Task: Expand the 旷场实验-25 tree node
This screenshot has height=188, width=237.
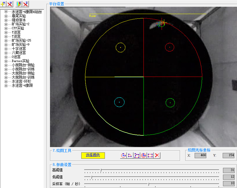Action: coord(6,40)
